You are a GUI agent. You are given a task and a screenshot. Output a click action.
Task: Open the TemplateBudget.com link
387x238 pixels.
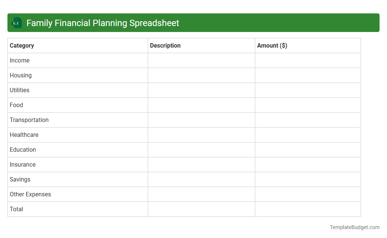(354, 226)
